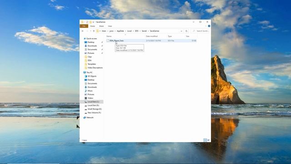
Task: Open pinned Pictures under Quick access
Action: pyautogui.click(x=91, y=53)
